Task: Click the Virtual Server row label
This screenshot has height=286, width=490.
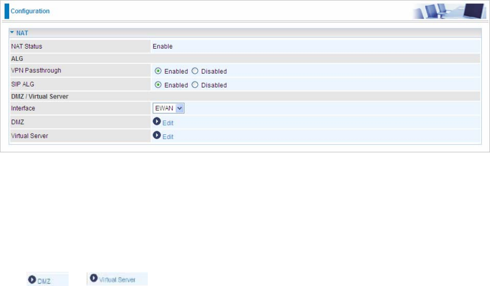Action: [30, 136]
